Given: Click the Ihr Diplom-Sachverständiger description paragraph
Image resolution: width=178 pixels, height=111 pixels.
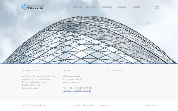Looking at the screenshot, I should pyautogui.click(x=38, y=82).
